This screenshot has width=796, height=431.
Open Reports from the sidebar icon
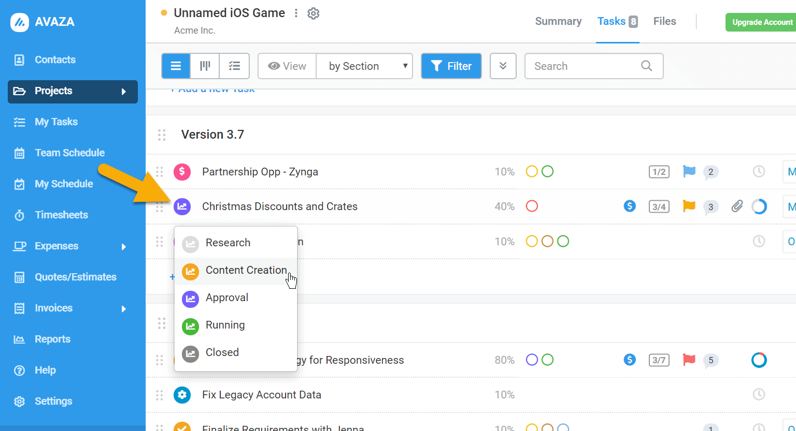[x=20, y=339]
